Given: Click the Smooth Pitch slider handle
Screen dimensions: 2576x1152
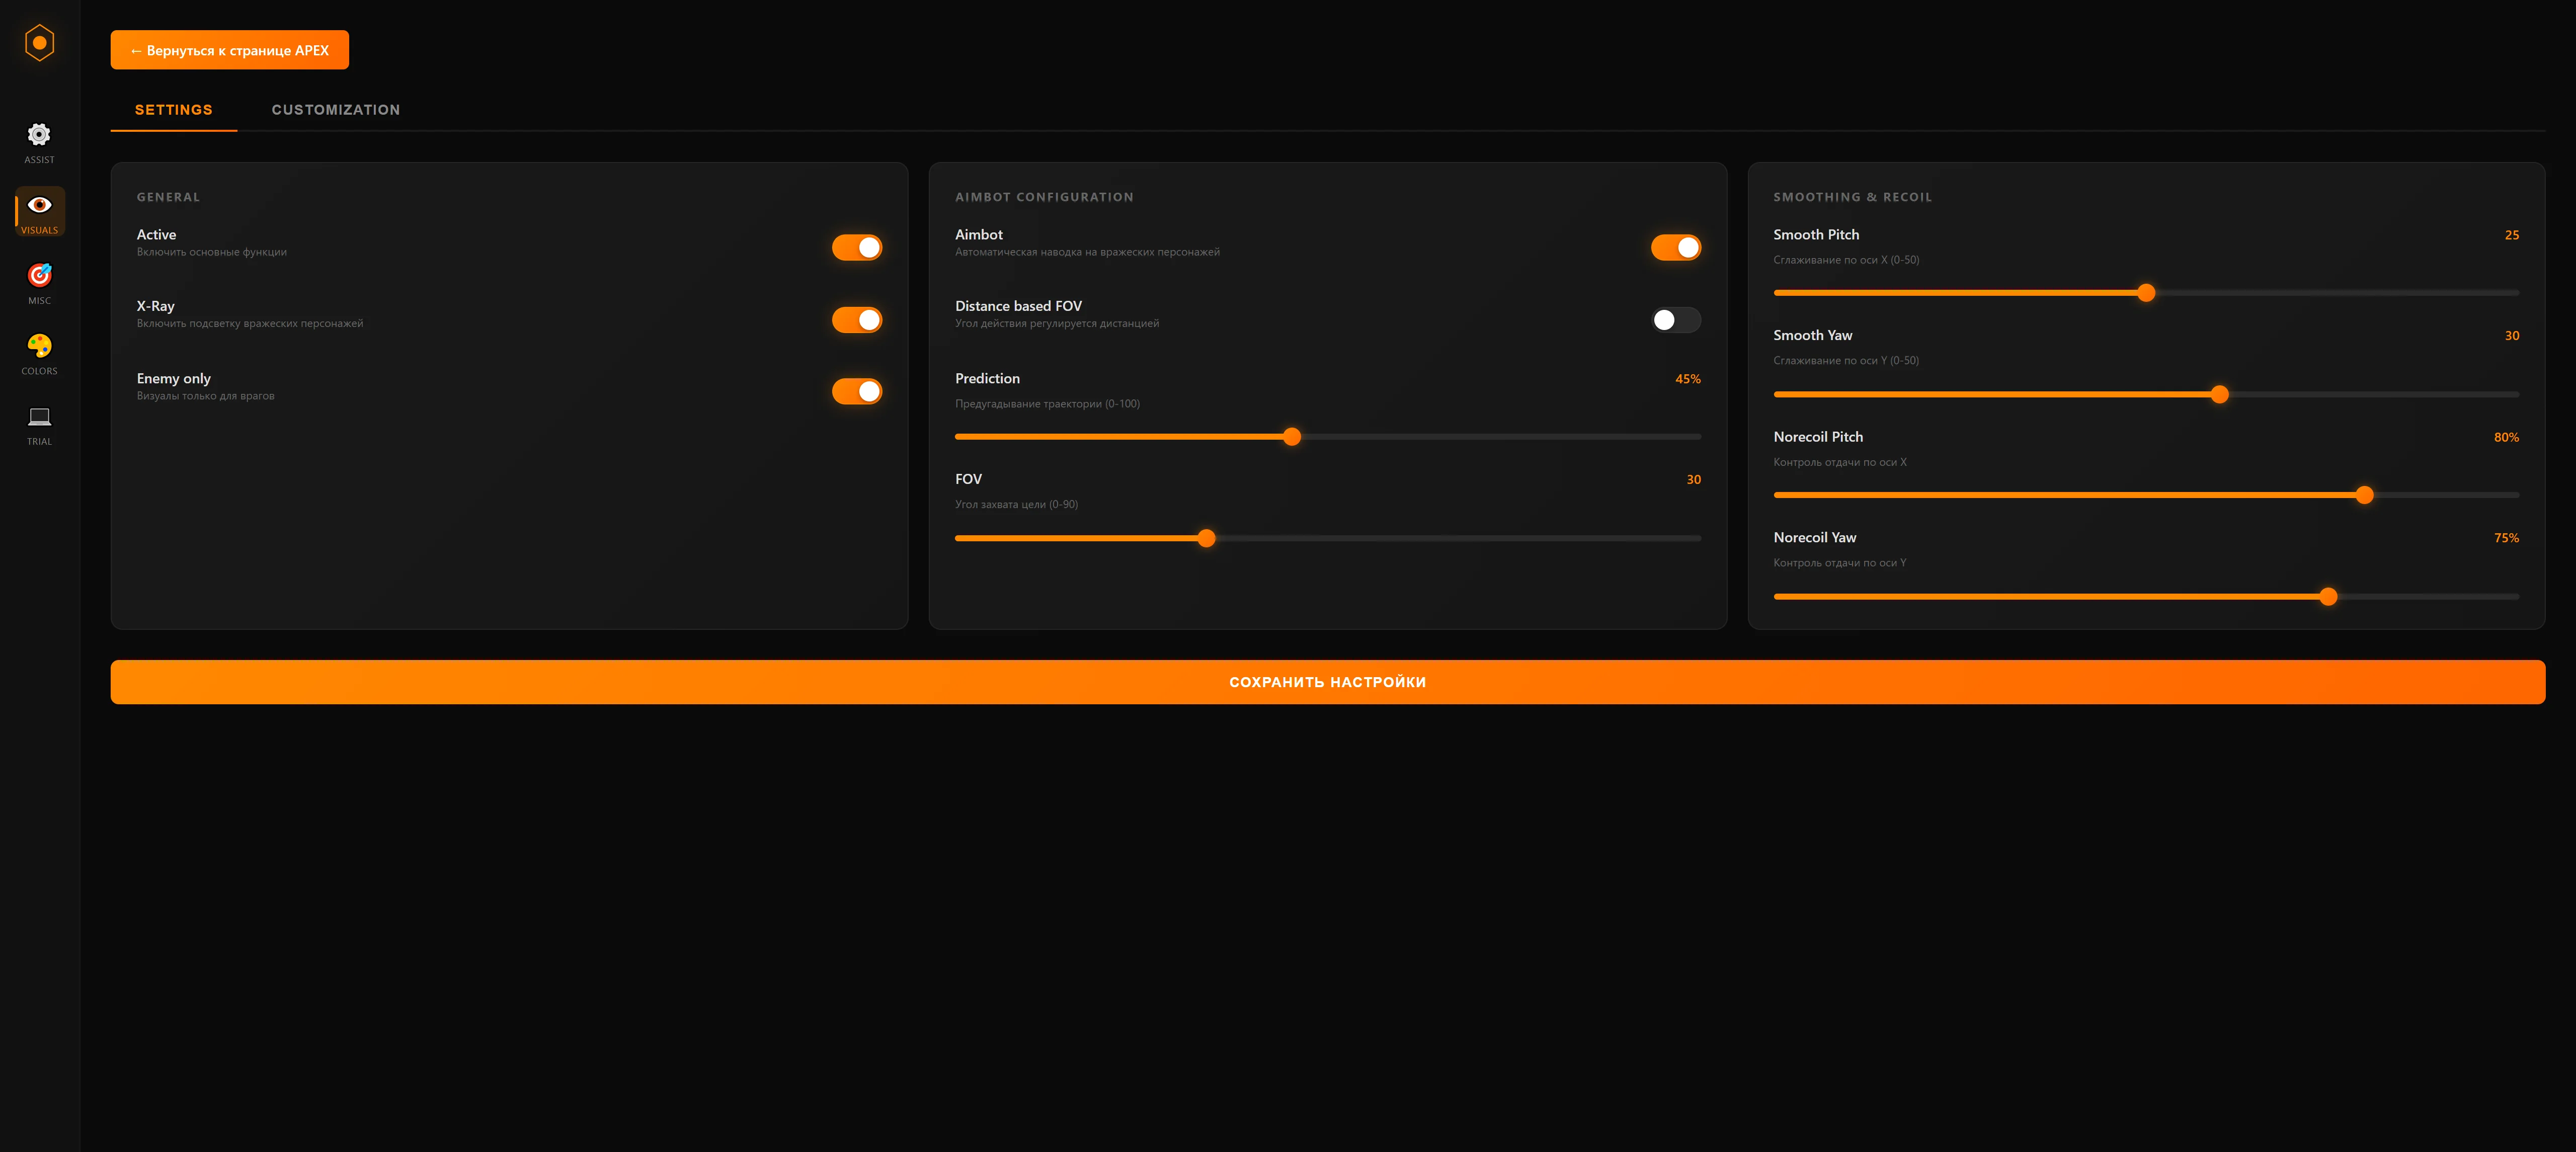Looking at the screenshot, I should point(2146,293).
